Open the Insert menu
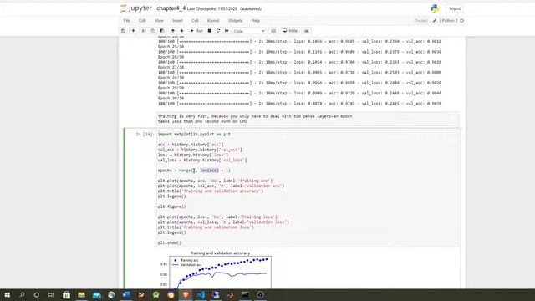This screenshot has height=301, width=535. [x=177, y=20]
